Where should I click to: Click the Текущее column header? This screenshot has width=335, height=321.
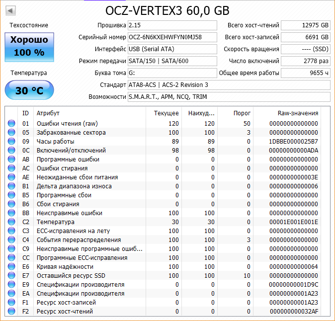click(x=164, y=113)
